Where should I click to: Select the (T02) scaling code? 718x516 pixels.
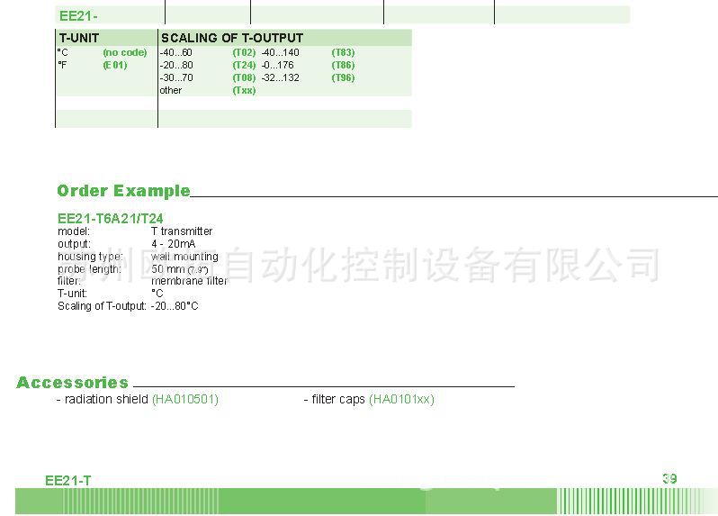point(244,52)
